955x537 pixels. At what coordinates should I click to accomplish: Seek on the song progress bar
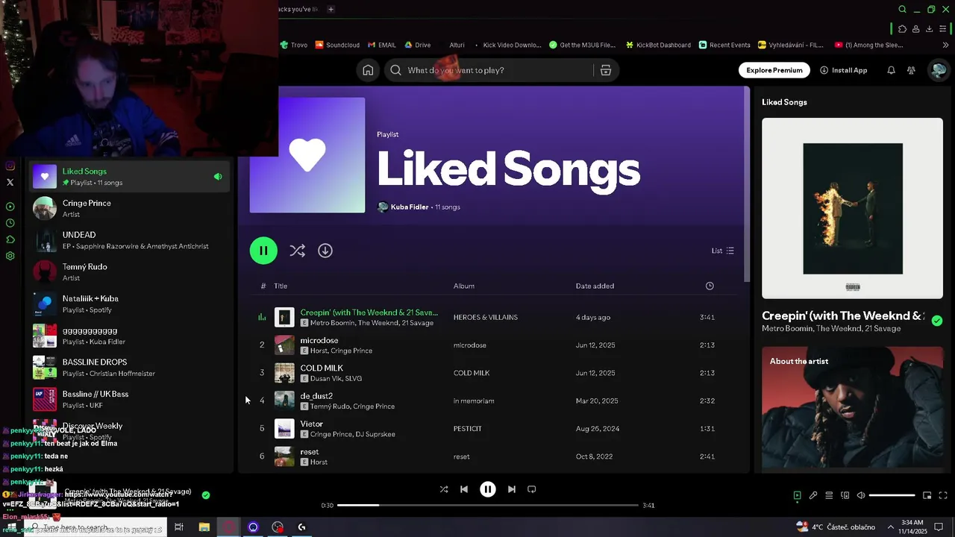pos(488,505)
